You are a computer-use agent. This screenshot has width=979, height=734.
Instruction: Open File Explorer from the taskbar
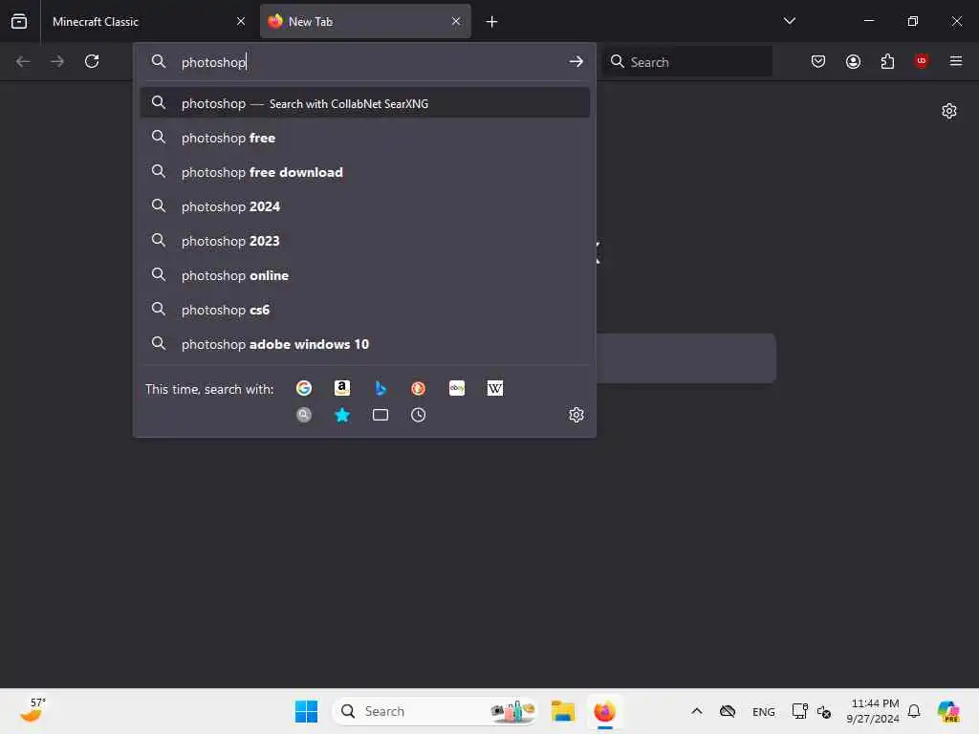point(562,711)
